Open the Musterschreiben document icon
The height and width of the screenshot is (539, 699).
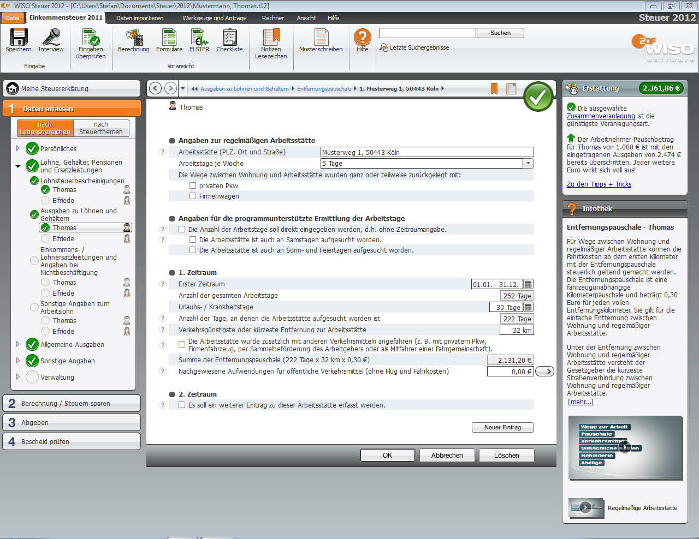(x=321, y=38)
